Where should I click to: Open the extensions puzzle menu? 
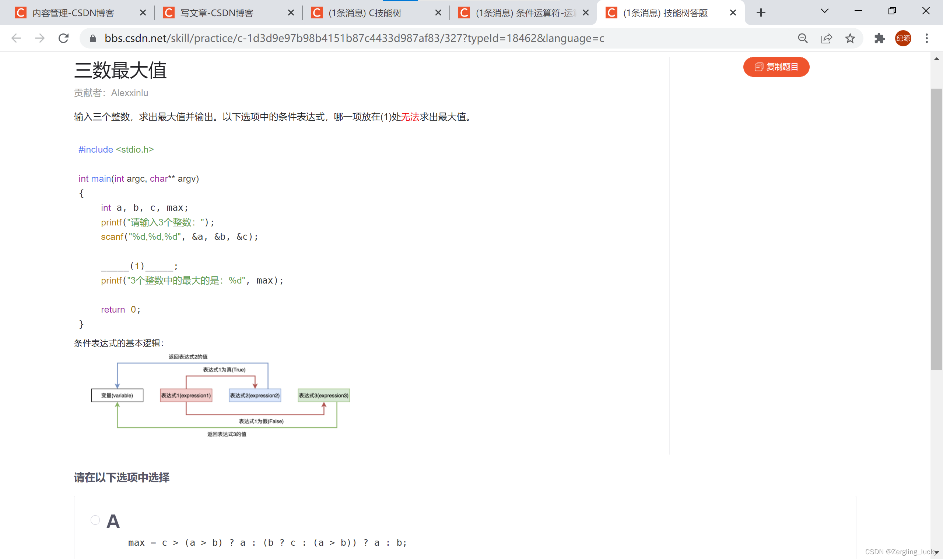pos(879,38)
